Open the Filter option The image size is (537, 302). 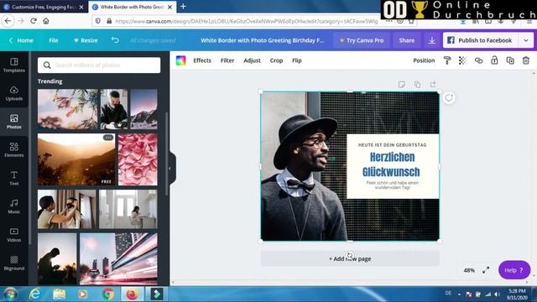(227, 60)
